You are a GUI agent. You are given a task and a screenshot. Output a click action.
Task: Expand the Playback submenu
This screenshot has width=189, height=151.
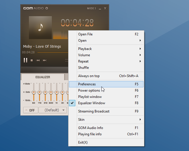(x=106, y=49)
